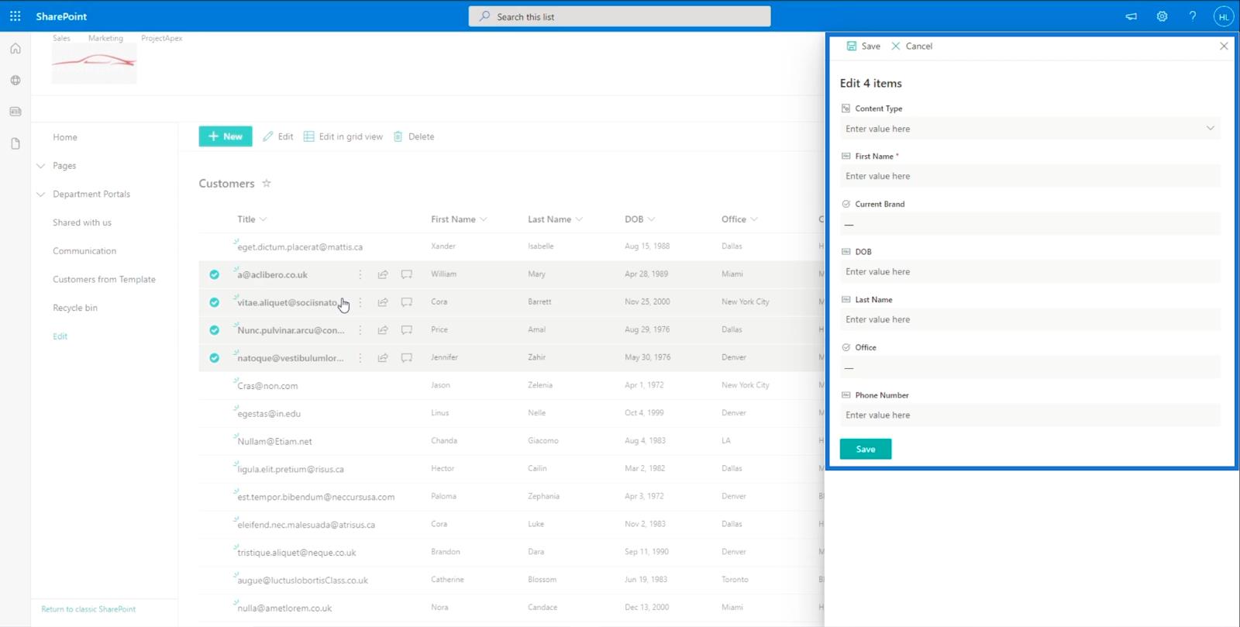Open the DOB column header menu
This screenshot has height=627, width=1240.
coord(639,219)
